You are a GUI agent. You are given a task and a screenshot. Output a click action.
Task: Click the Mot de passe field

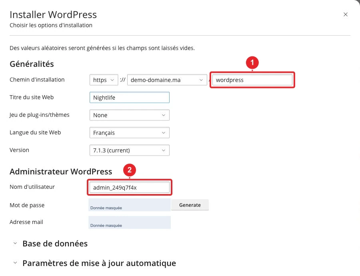[x=130, y=205]
